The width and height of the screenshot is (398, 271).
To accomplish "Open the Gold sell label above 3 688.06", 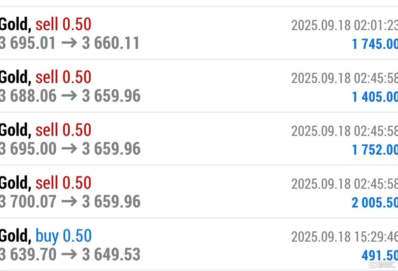I will pyautogui.click(x=45, y=77).
